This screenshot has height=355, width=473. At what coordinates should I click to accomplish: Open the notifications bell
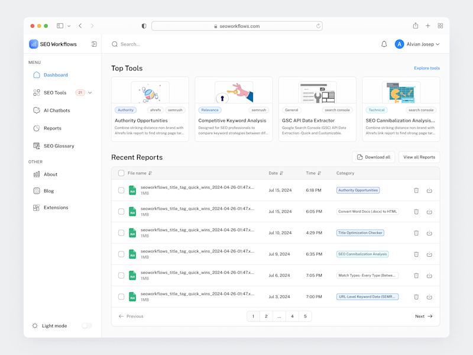[384, 44]
